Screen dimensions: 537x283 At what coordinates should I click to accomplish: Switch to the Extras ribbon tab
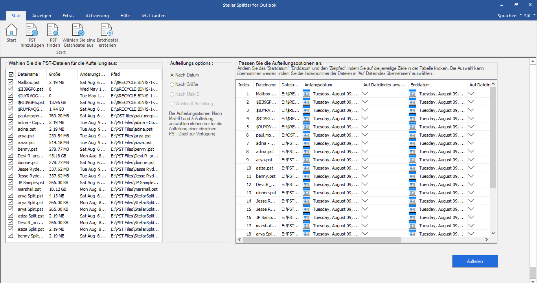coord(68,16)
